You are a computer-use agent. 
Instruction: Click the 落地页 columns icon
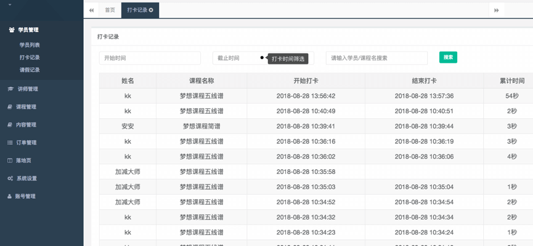pyautogui.click(x=10, y=161)
